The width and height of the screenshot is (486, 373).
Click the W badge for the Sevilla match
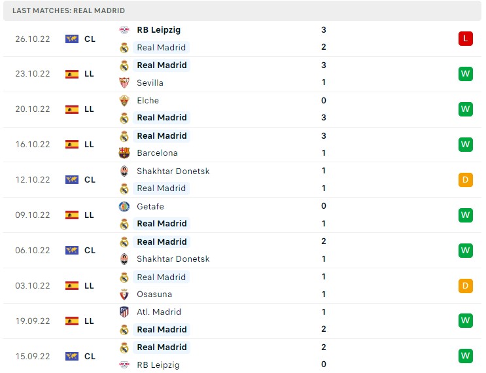[465, 74]
